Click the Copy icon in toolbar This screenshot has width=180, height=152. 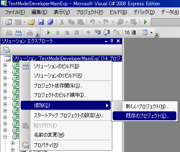(71, 22)
